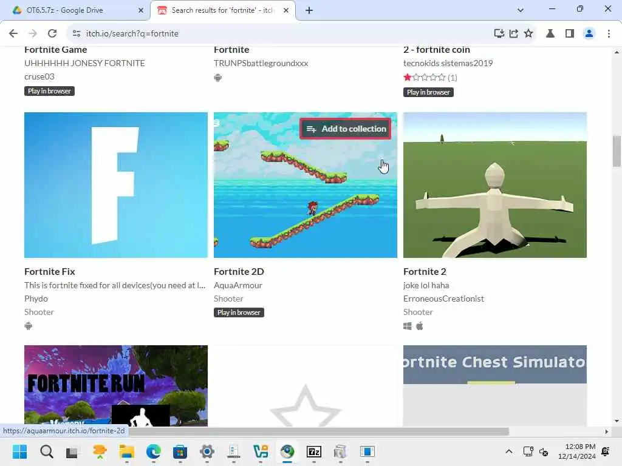Open 7-Zip from the taskbar

(314, 451)
